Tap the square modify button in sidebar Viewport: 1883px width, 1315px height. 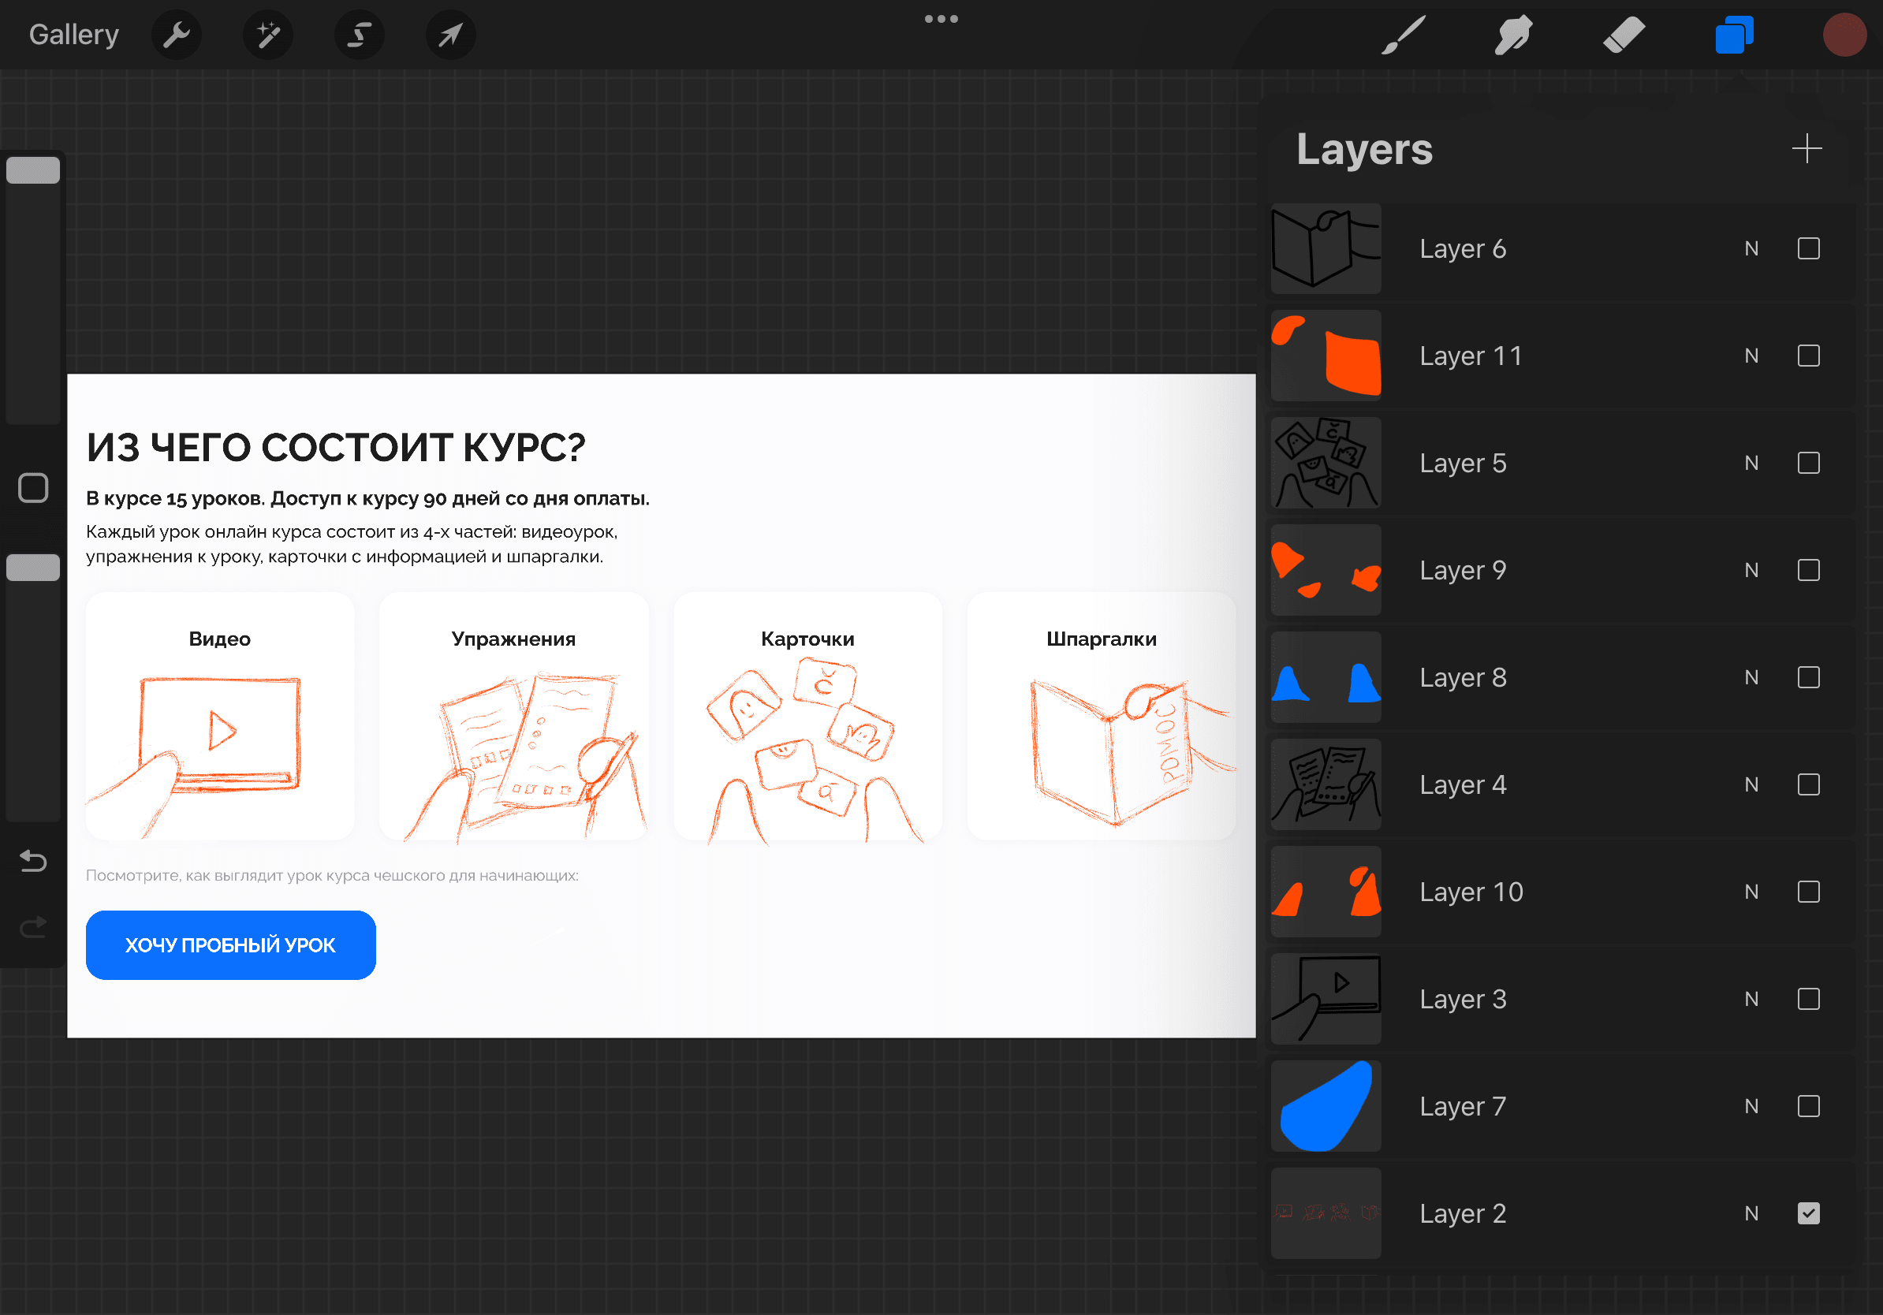click(33, 488)
